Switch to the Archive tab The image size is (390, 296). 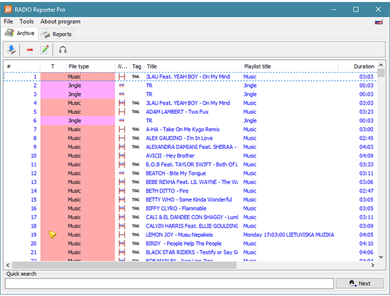(x=20, y=33)
